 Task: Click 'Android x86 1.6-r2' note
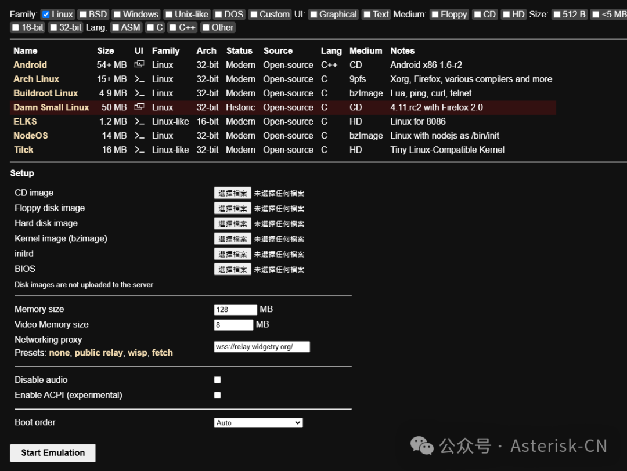[x=426, y=65]
